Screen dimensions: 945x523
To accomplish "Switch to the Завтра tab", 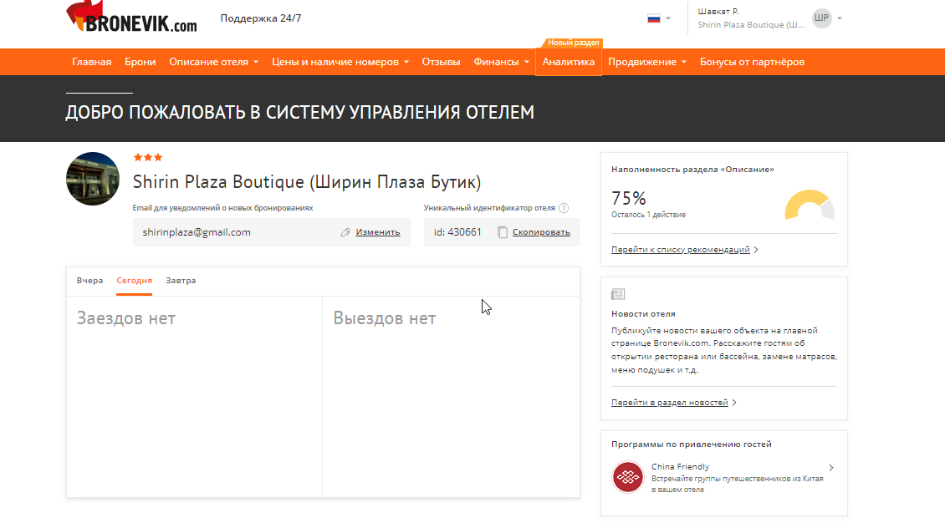I will point(181,281).
